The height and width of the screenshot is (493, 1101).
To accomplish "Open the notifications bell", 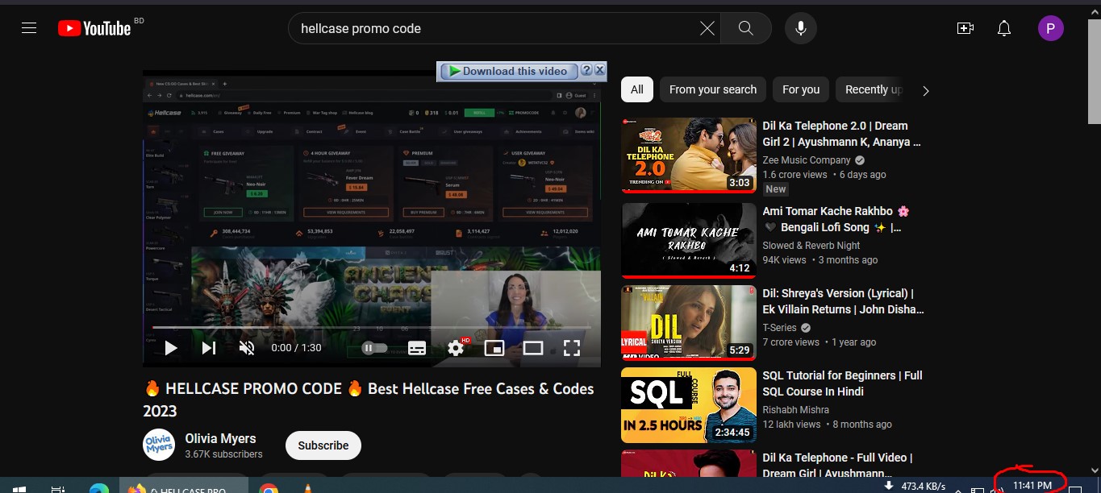I will [1004, 28].
